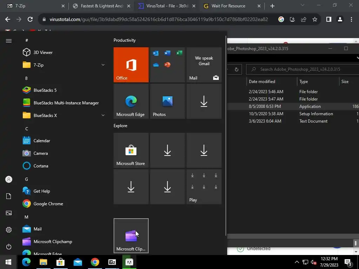Screen dimensions: 359x269
Task: Switch to Fastest & Lightest Android tab
Action: click(x=102, y=6)
